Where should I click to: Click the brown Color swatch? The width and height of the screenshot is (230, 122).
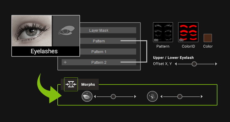[x=208, y=38]
